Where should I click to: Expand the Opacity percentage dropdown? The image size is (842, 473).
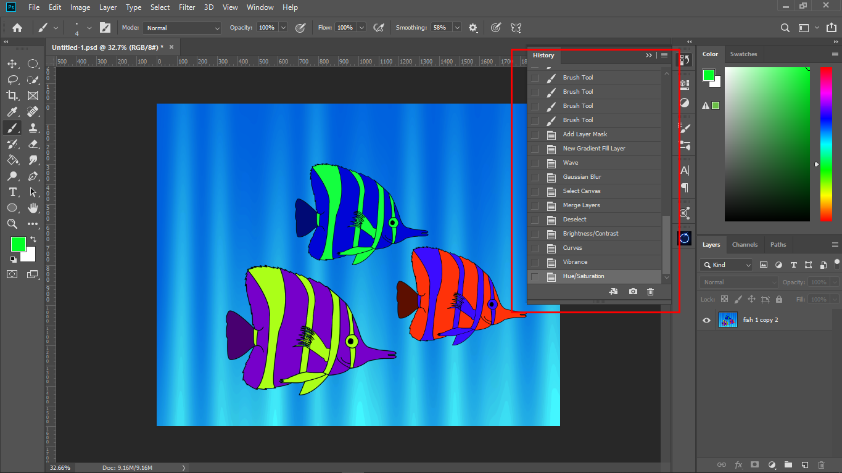coord(283,28)
